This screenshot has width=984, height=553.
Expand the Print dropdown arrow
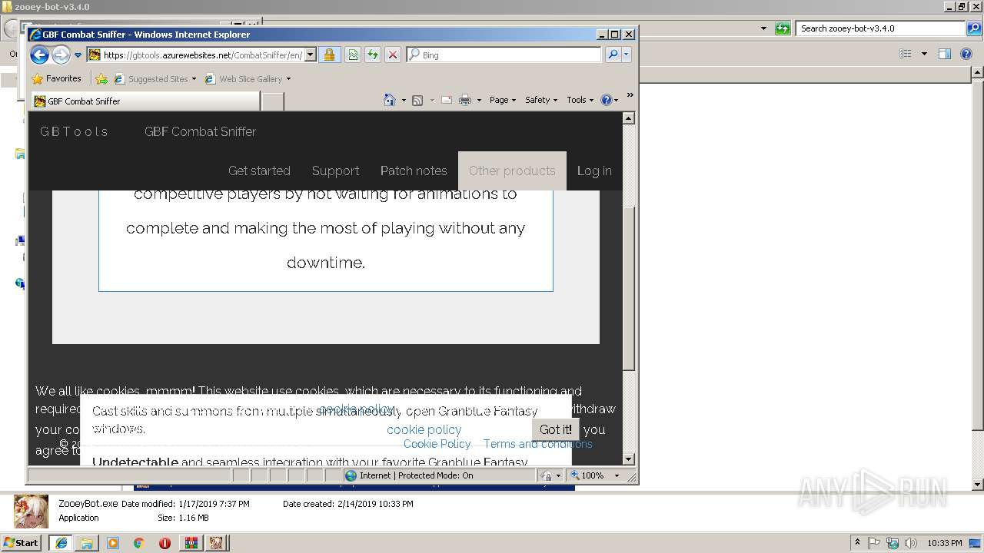pyautogui.click(x=479, y=100)
